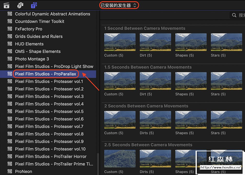This screenshot has width=245, height=175.
Task: Select Dirts (5) thumbnail under 2 Seconds
Action: (155, 120)
